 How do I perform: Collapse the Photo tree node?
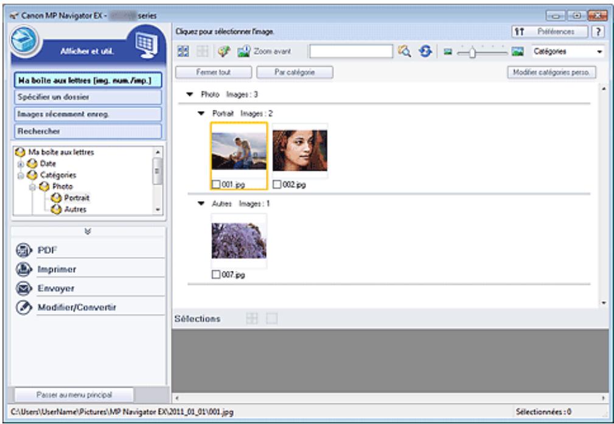[32, 187]
